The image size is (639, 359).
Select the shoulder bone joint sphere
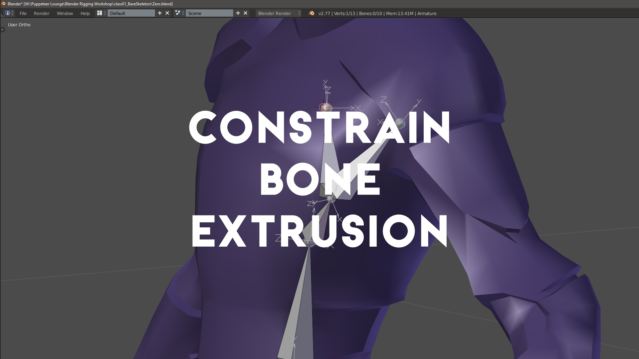pyautogui.click(x=400, y=123)
